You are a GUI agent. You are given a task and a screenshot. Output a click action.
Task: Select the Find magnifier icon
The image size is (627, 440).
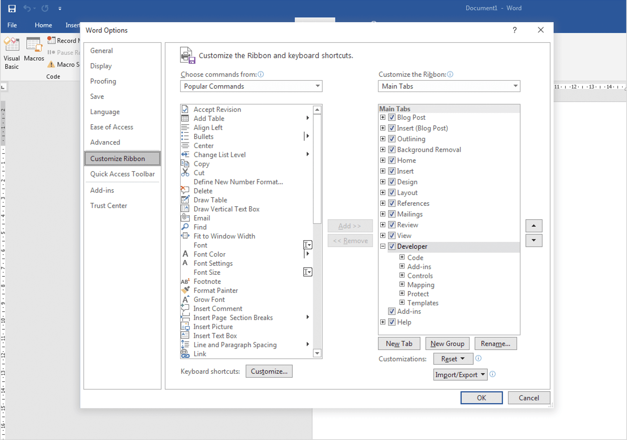[185, 227]
